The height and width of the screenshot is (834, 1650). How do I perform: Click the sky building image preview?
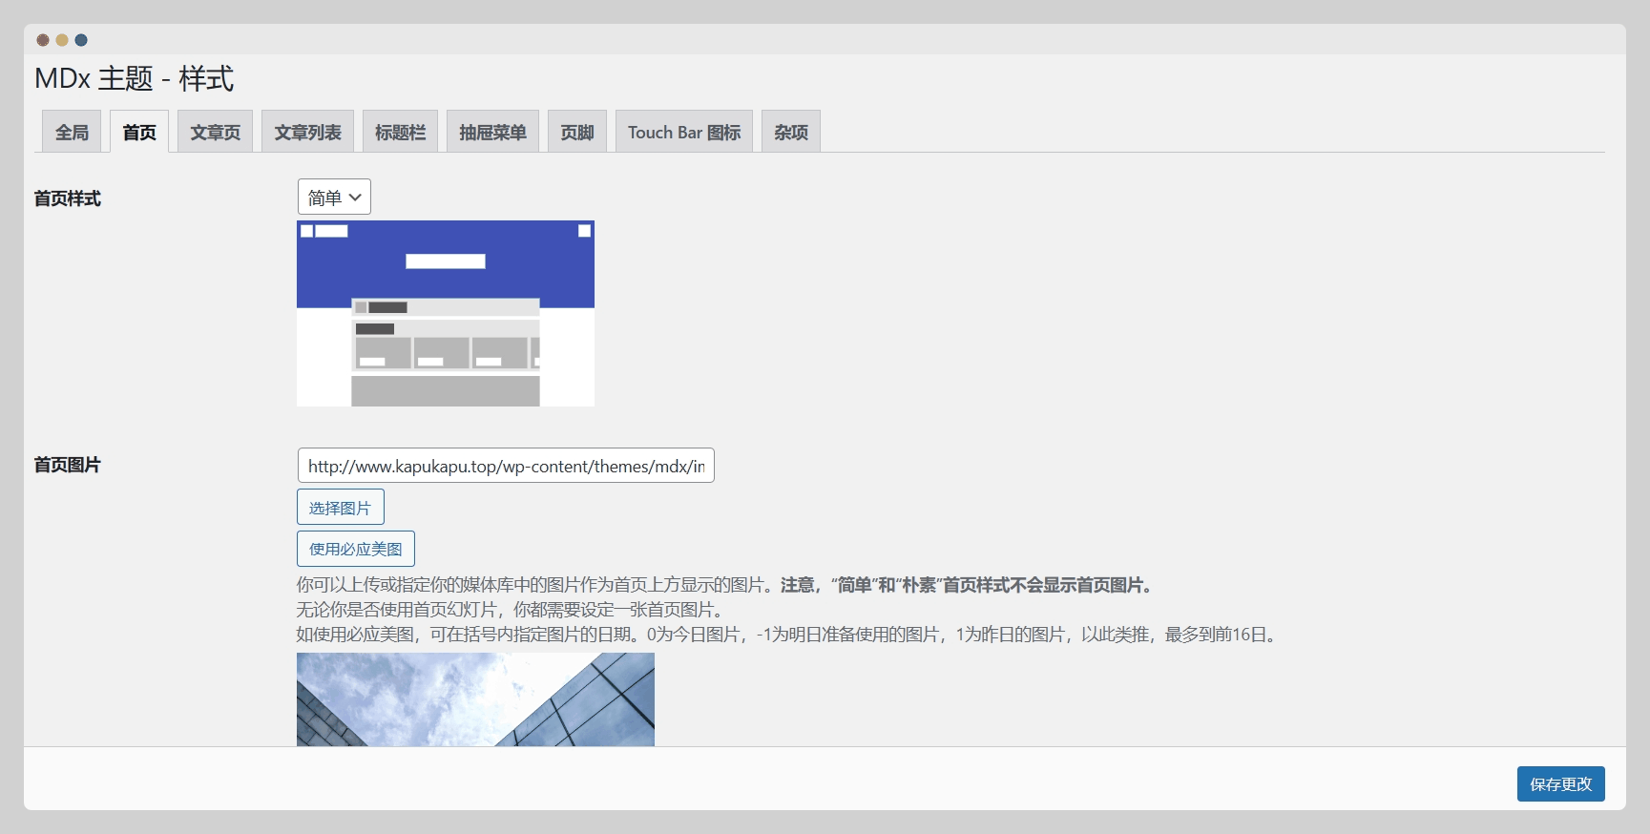[x=475, y=698]
